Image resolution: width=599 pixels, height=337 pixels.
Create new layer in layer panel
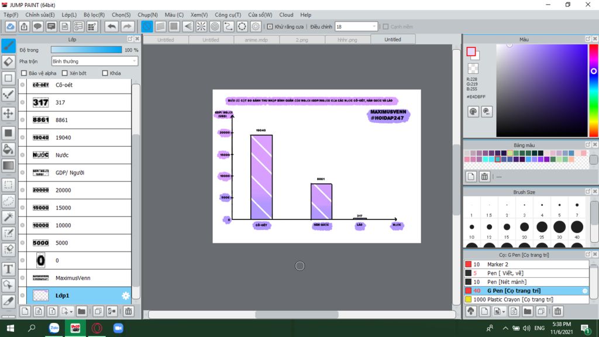[25, 311]
